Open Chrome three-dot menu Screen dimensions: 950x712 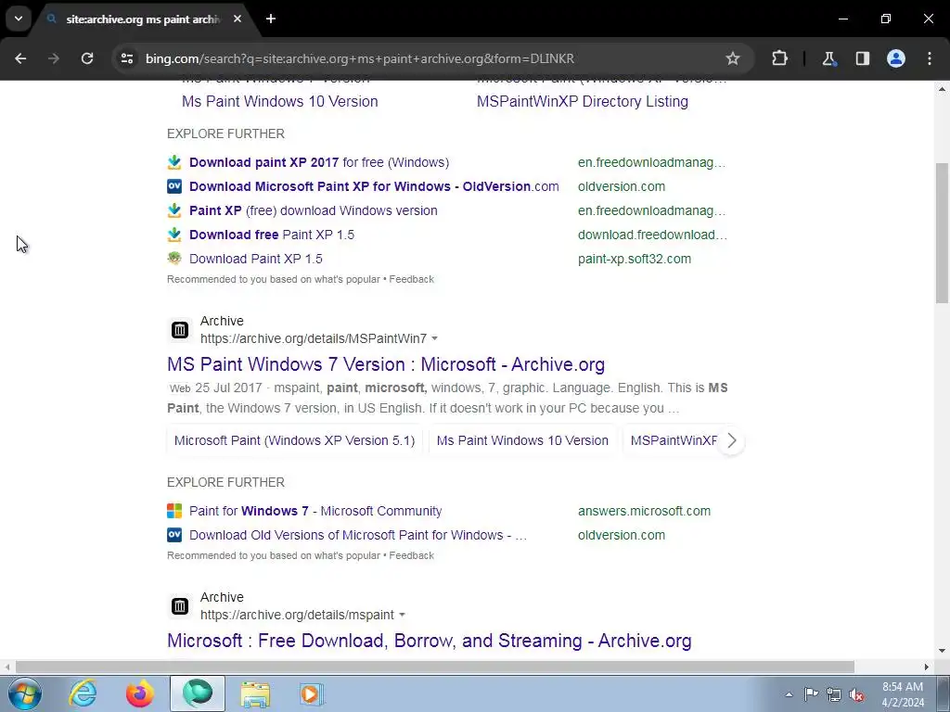[930, 58]
